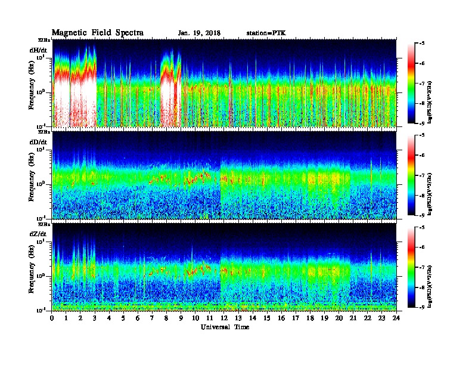Image resolution: width=472 pixels, height=365 pixels.
Task: Click hour tick label 20 on the time axis
Action: tap(339, 318)
